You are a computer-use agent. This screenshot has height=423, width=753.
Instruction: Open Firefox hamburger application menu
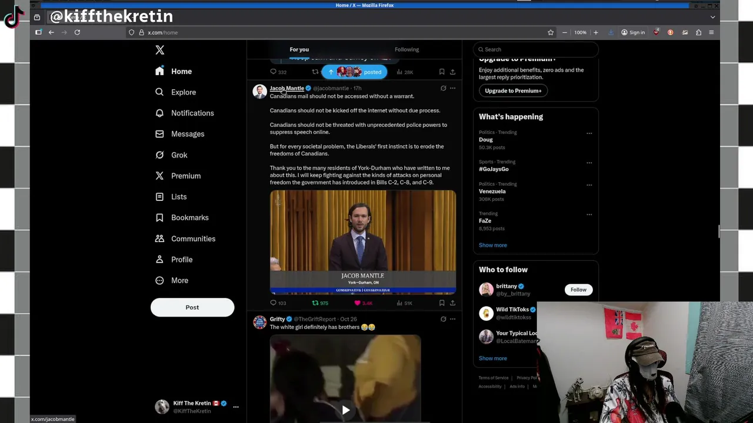click(x=711, y=32)
